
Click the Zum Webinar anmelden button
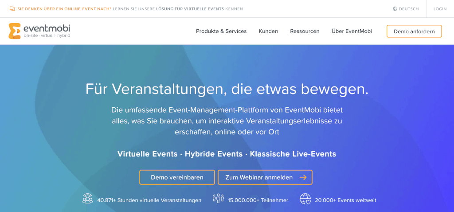click(265, 177)
